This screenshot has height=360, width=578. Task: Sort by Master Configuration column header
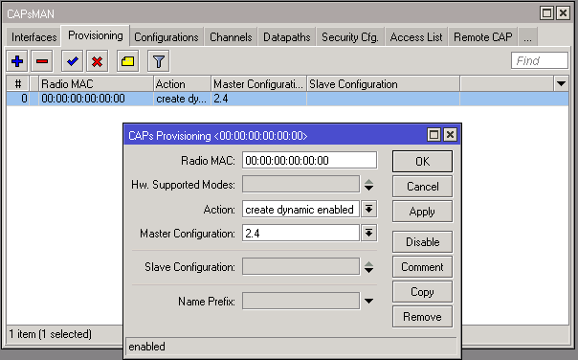pyautogui.click(x=258, y=84)
